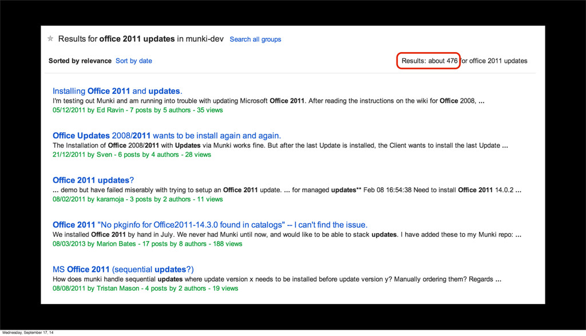Screen dimensions: 586x336
Task: Click the star icon beside the Results heading
Action: (x=50, y=39)
